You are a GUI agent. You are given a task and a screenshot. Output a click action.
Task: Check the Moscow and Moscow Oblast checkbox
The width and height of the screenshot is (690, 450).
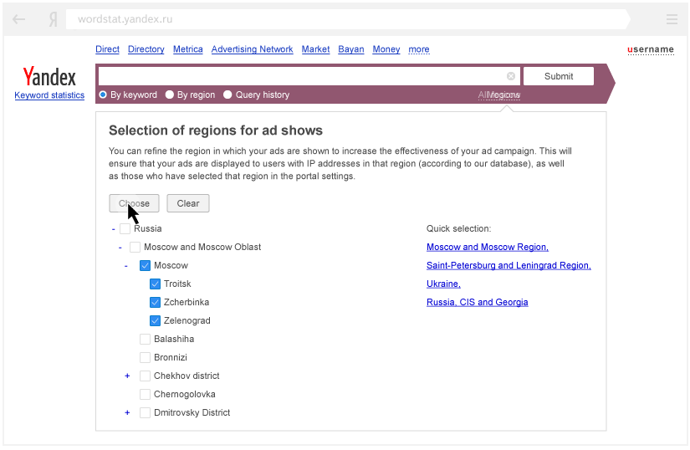tap(135, 248)
